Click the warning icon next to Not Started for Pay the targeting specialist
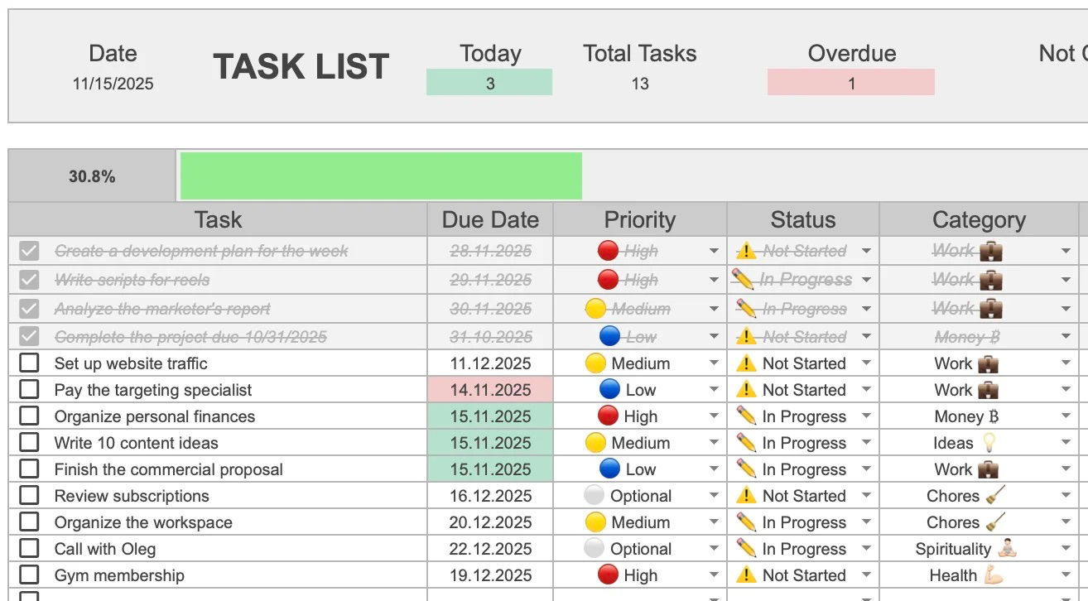 point(748,389)
